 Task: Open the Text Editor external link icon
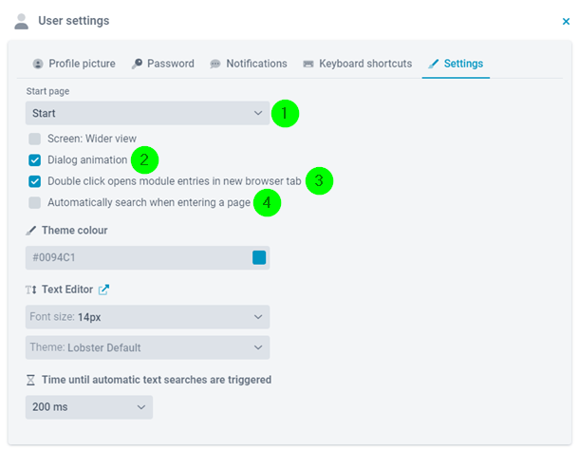[x=104, y=290]
